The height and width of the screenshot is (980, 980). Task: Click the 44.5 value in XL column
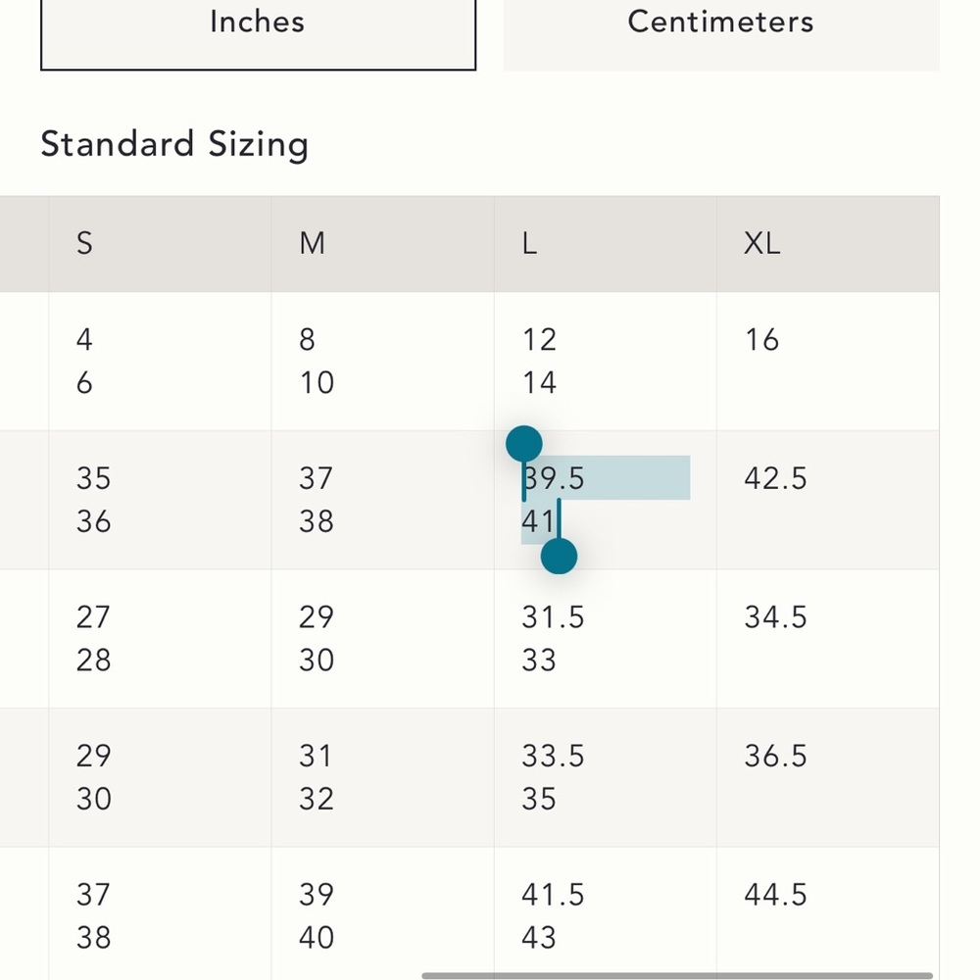click(x=775, y=895)
